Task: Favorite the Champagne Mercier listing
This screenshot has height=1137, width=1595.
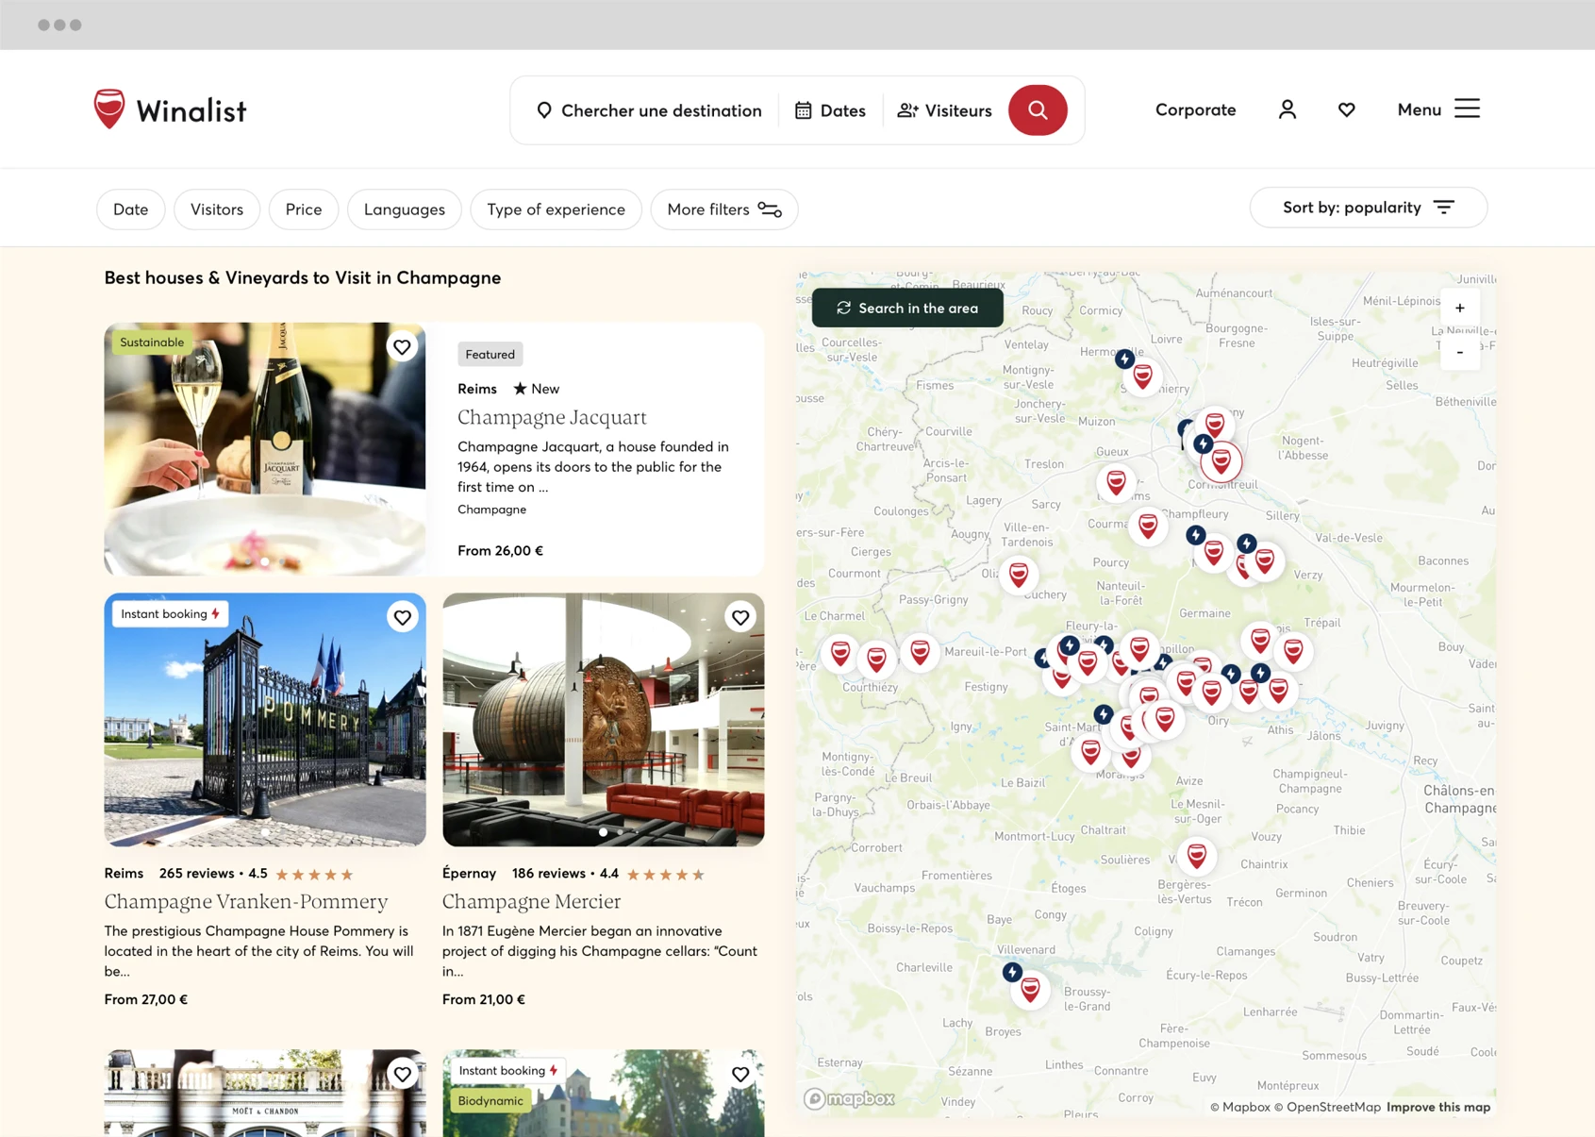Action: click(740, 617)
